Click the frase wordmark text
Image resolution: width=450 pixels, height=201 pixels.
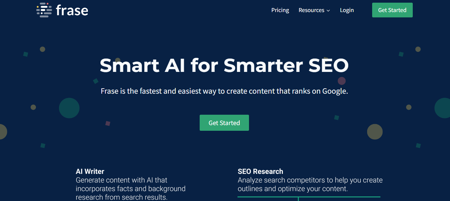[72, 10]
